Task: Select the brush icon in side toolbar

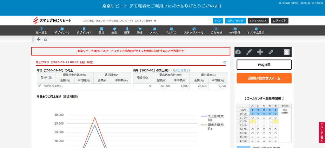Action: [249, 52]
